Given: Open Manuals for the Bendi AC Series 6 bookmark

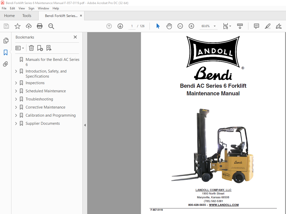Looking at the screenshot, I should tap(53, 62).
